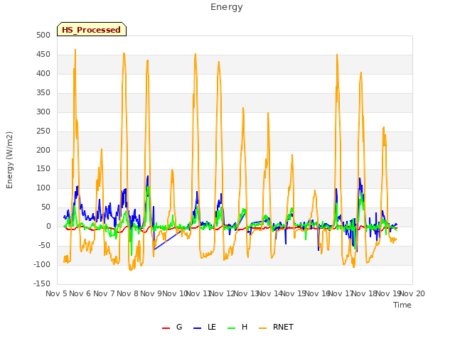
Task: Click the orange RNET legend color marker
Action: (x=262, y=328)
